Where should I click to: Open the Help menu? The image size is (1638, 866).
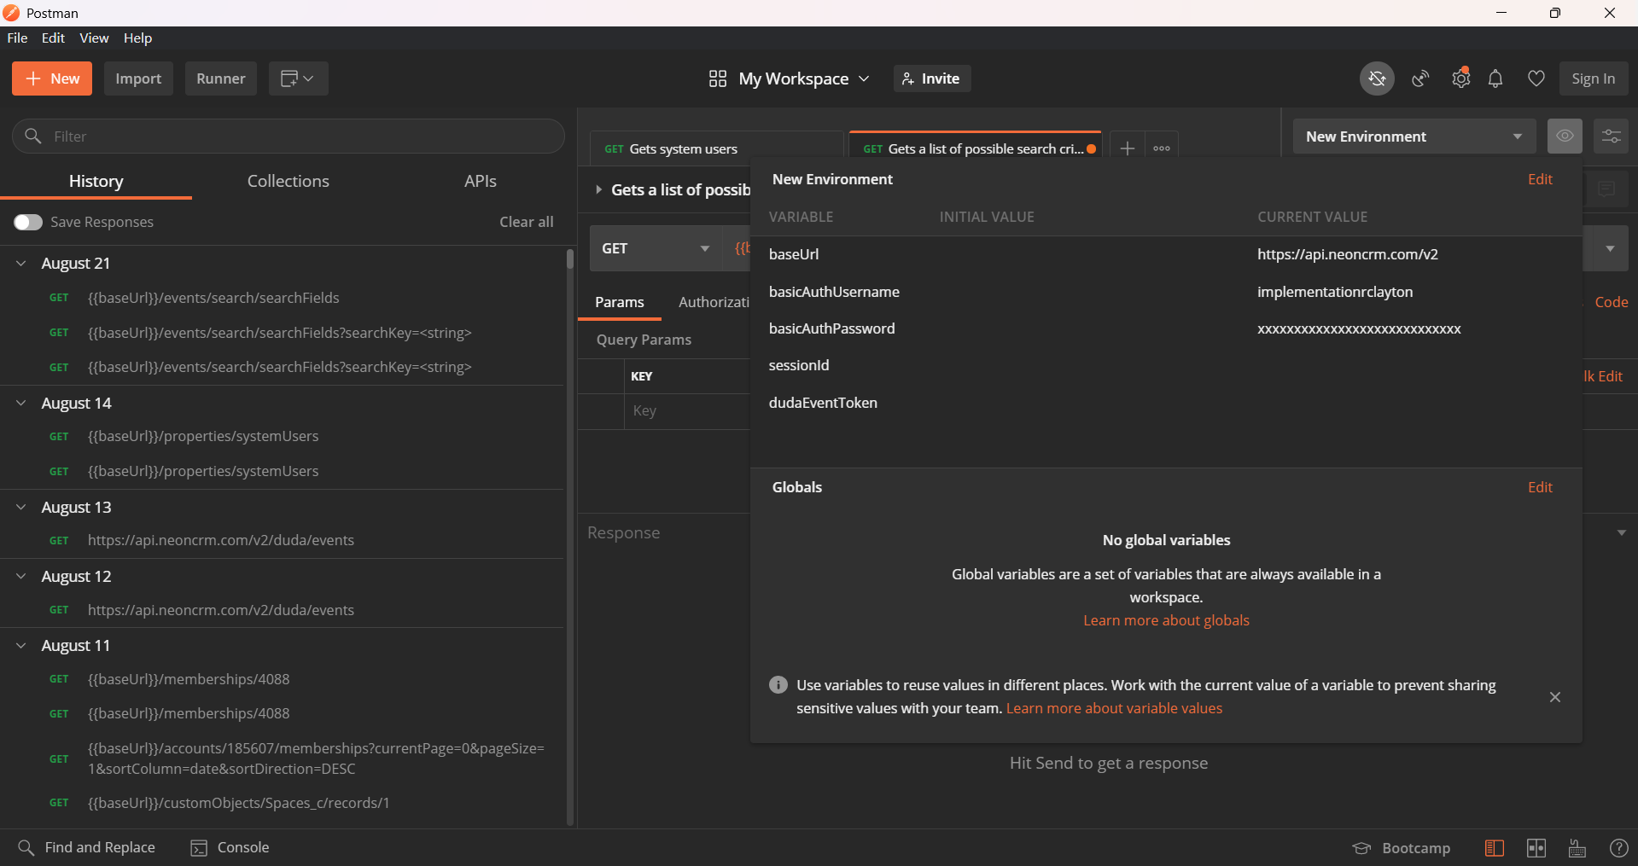(137, 38)
